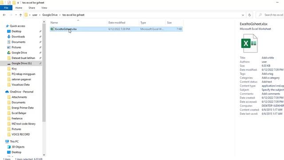The image size is (284, 160).
Task: Expand the address bar history dropdown
Action: pyautogui.click(x=243, y=15)
